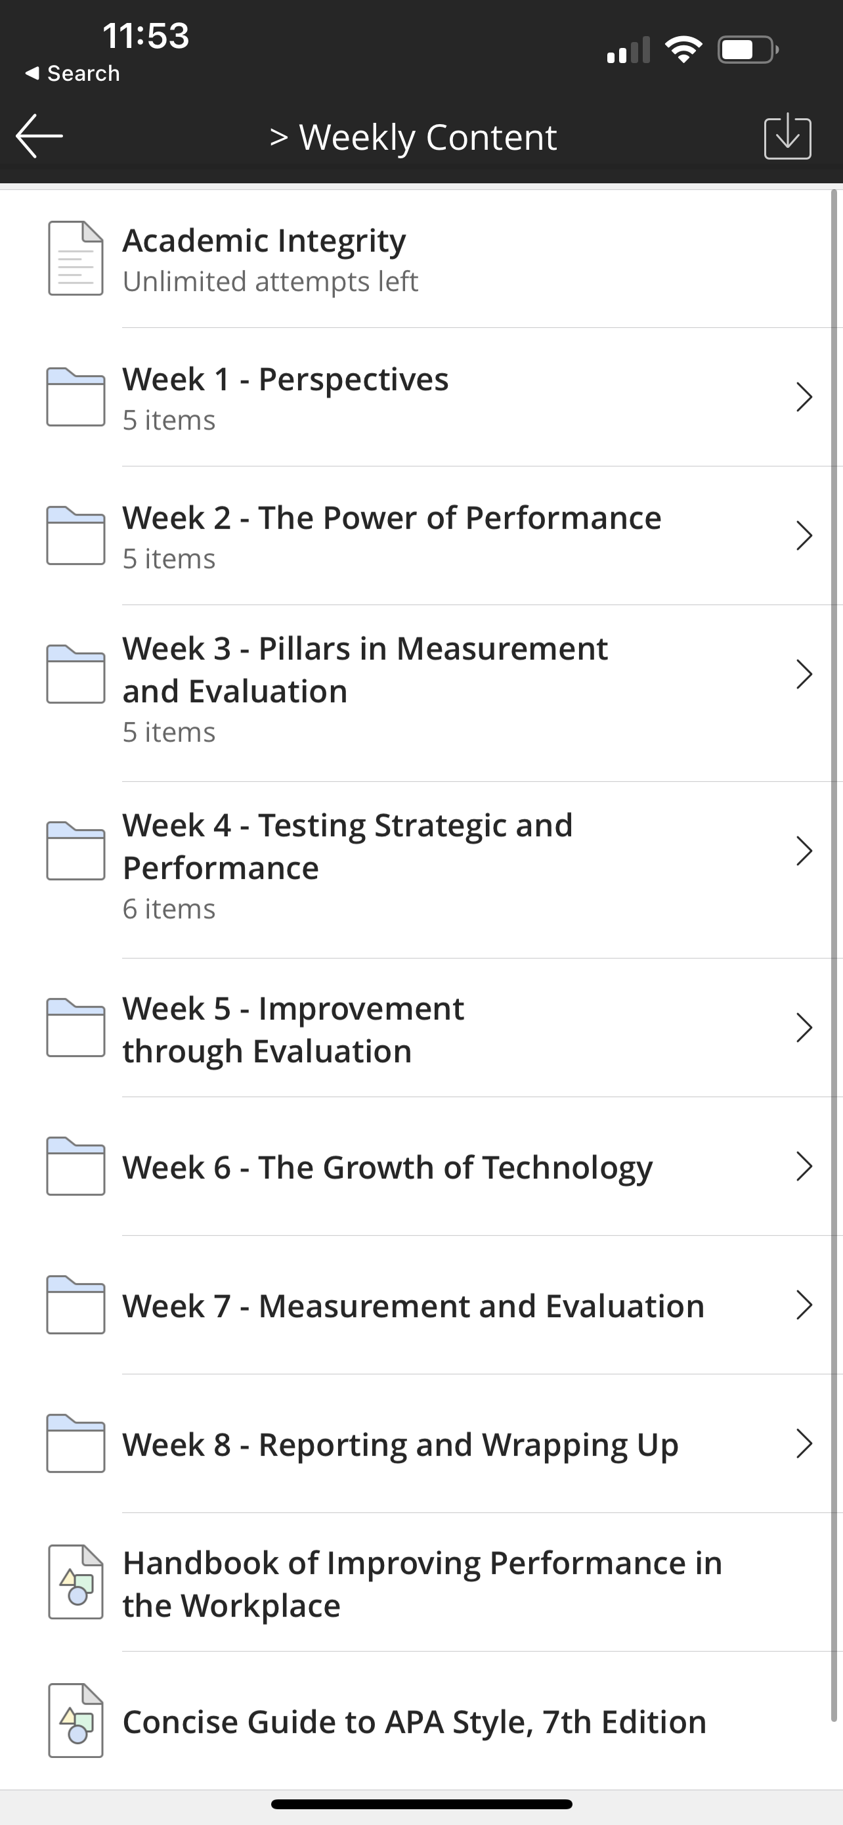Return to Search via status bar link
Screen dimensions: 843x1825
coord(72,73)
